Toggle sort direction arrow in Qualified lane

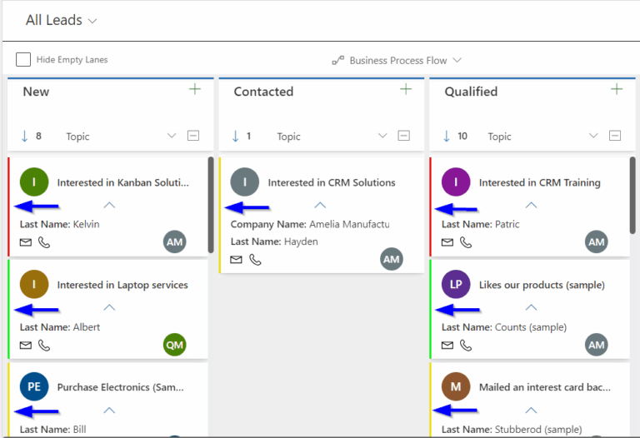(x=447, y=136)
